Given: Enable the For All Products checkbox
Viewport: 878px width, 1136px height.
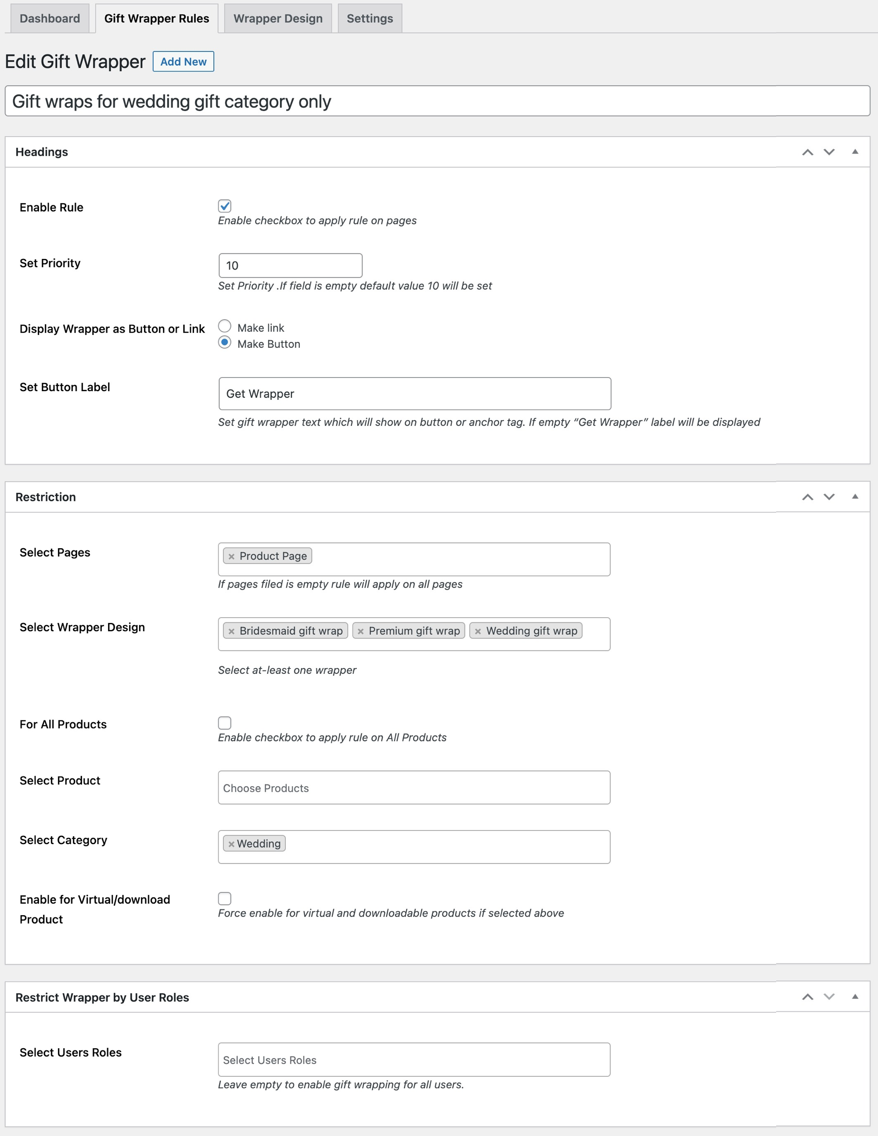Looking at the screenshot, I should [x=224, y=723].
